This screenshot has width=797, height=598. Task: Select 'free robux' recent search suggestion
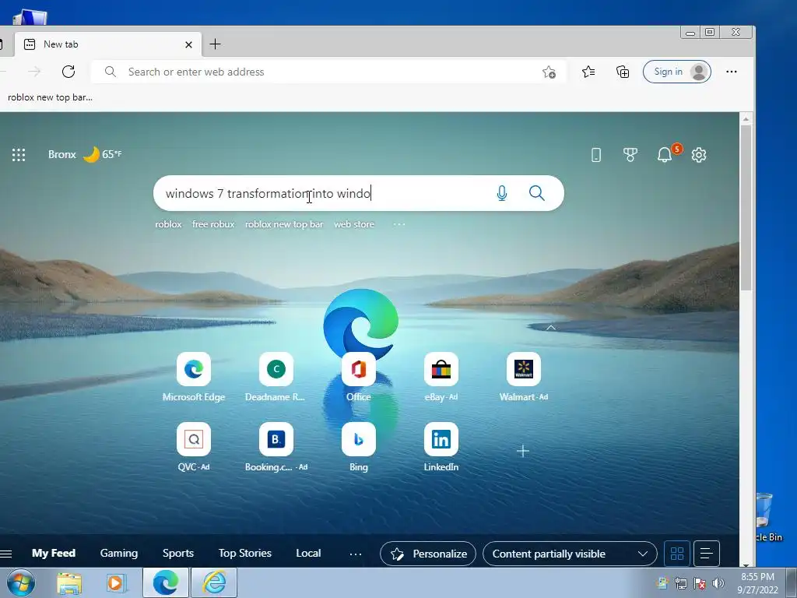point(213,224)
